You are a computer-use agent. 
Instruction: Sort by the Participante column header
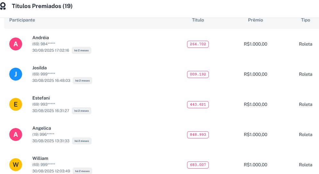pos(22,20)
